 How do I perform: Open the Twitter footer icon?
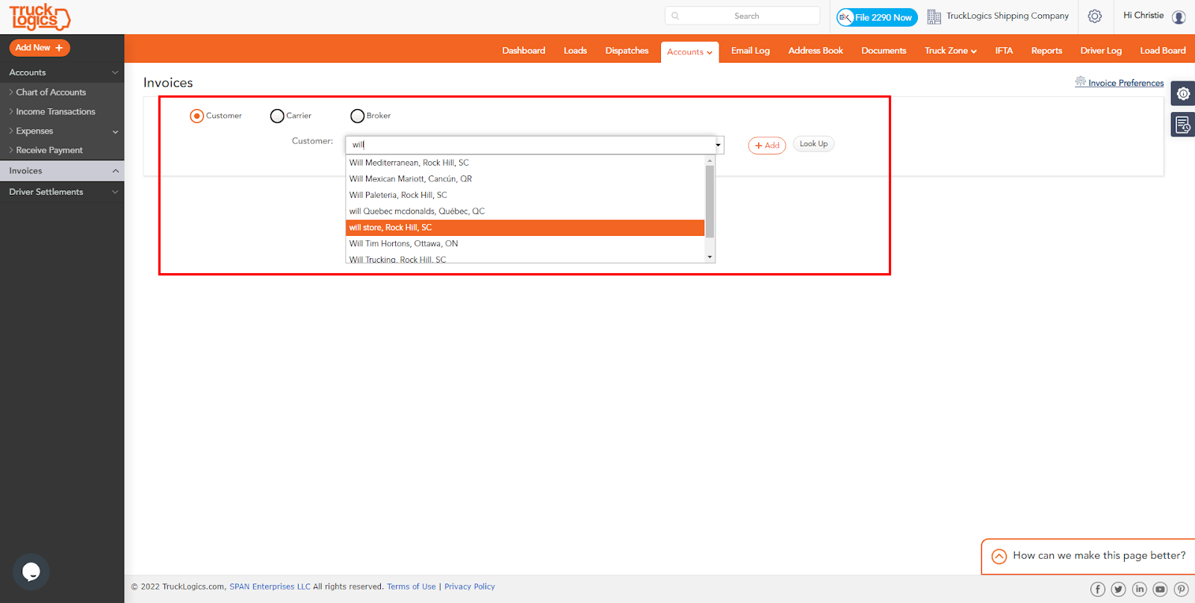click(1118, 590)
